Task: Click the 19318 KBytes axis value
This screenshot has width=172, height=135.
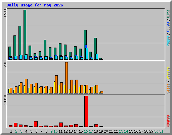Action: click(x=5, y=100)
